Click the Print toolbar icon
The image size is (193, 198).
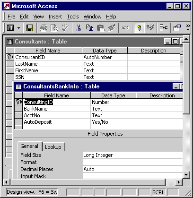tap(44, 28)
